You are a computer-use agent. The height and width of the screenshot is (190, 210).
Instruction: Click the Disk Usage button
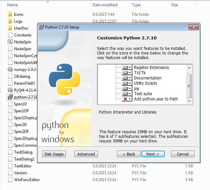(54, 154)
